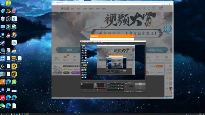
Task: Open a new browser tab with plus button
Action: tap(68, 2)
